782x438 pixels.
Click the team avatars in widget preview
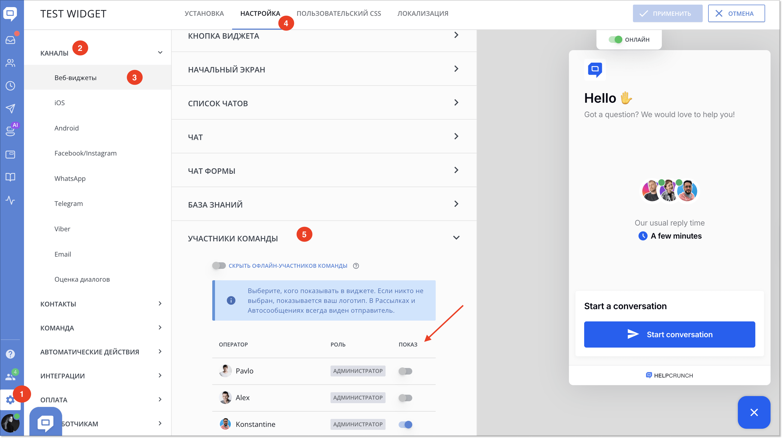pyautogui.click(x=669, y=191)
